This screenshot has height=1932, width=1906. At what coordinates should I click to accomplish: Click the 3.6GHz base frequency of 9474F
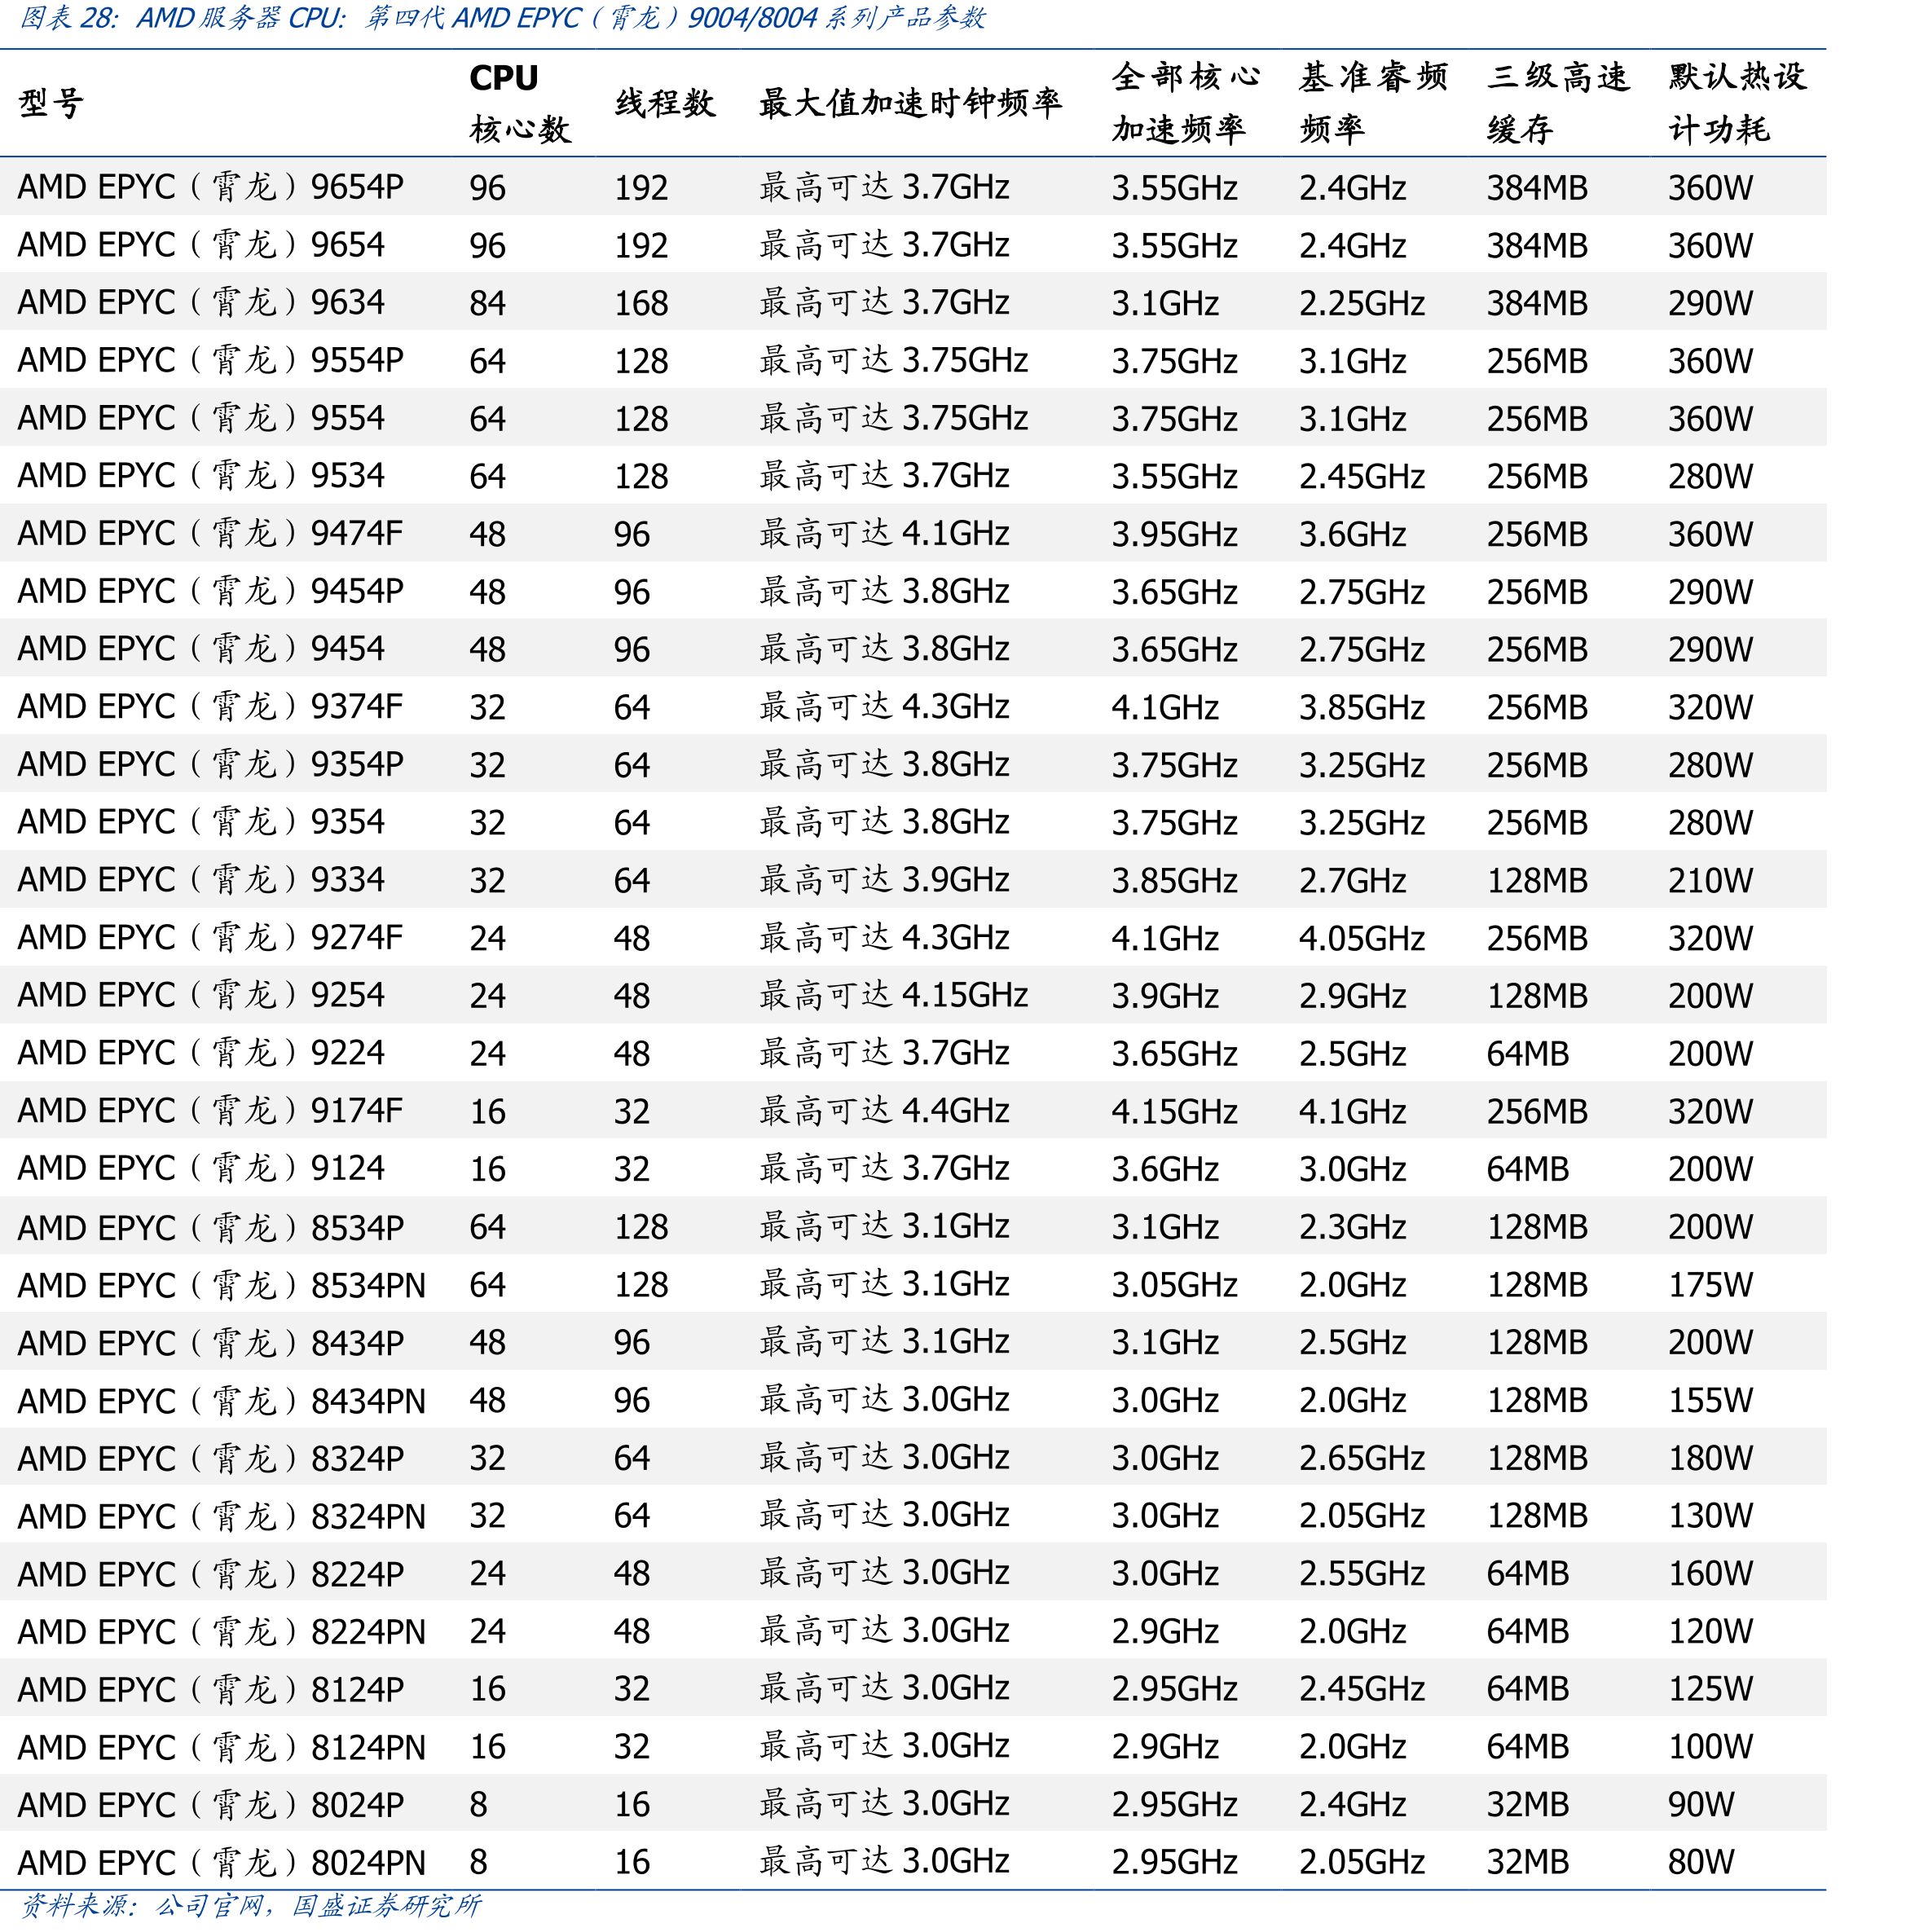pos(1353,534)
